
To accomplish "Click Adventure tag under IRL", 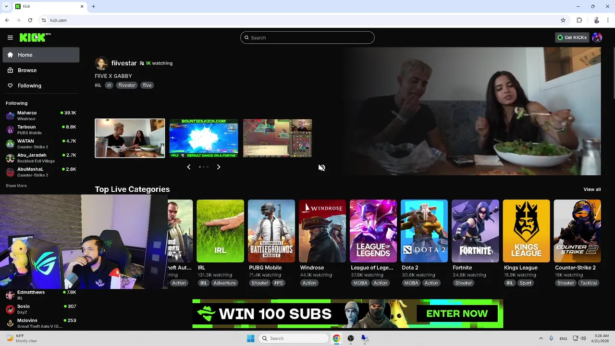I will (x=224, y=283).
